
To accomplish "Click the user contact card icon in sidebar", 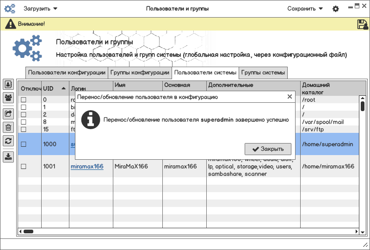I will tap(8, 84).
